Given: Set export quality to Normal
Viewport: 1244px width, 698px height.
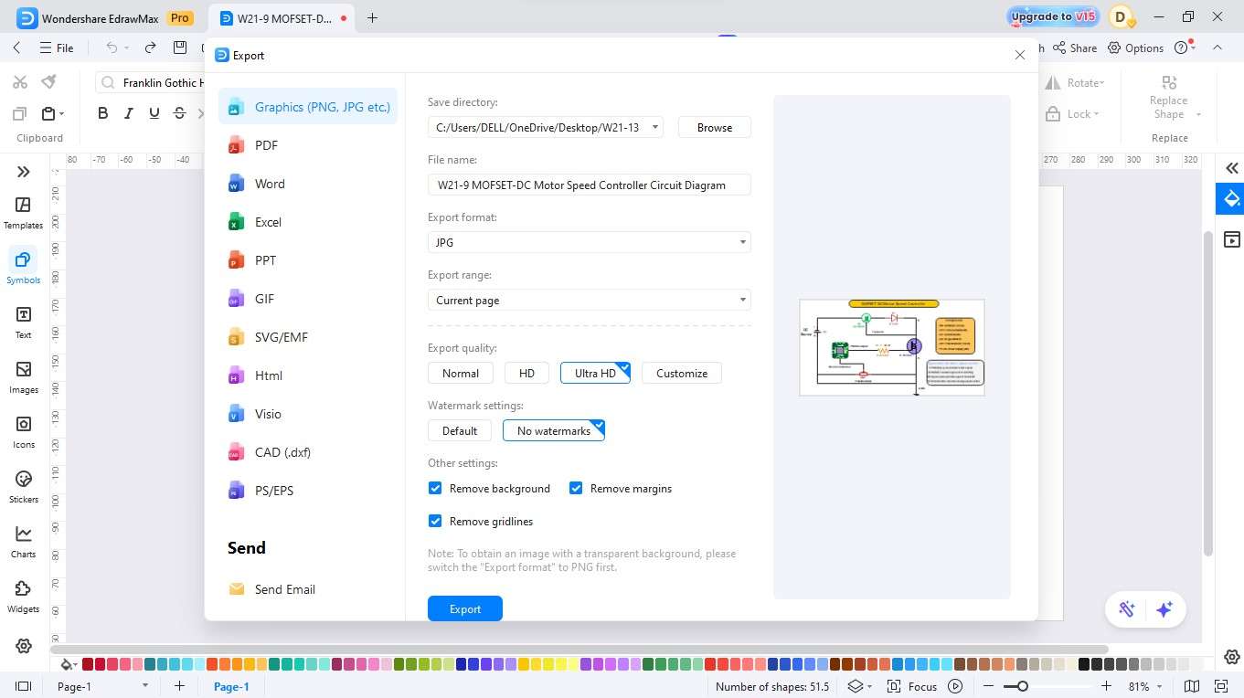Looking at the screenshot, I should (460, 373).
